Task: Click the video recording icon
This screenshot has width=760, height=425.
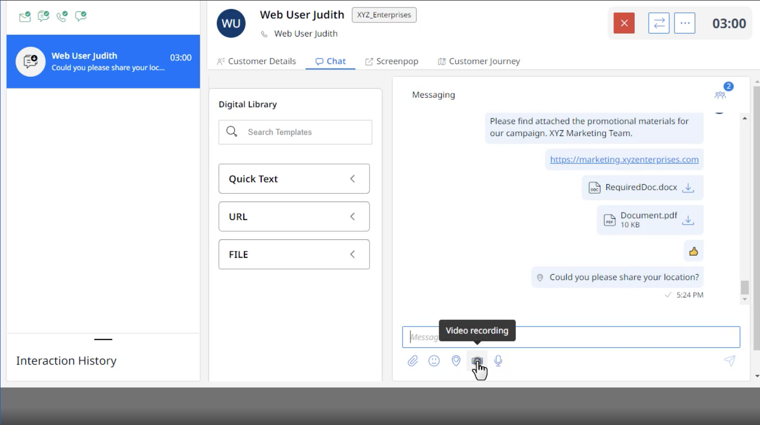Action: click(x=476, y=360)
